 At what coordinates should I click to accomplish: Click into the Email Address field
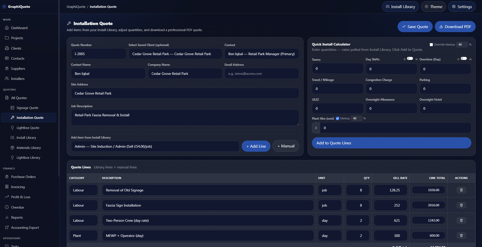(x=262, y=74)
